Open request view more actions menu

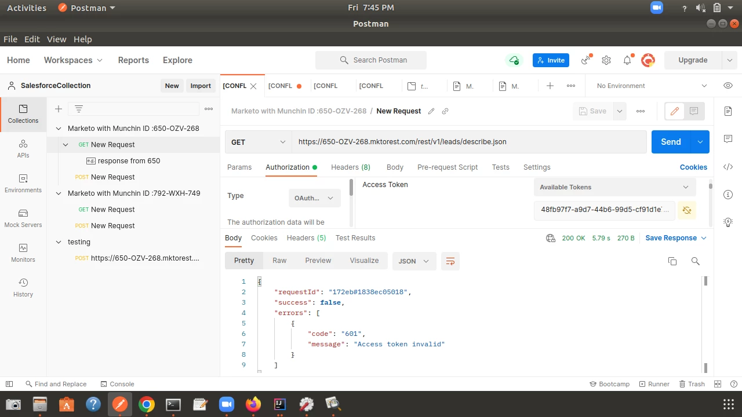click(x=641, y=111)
